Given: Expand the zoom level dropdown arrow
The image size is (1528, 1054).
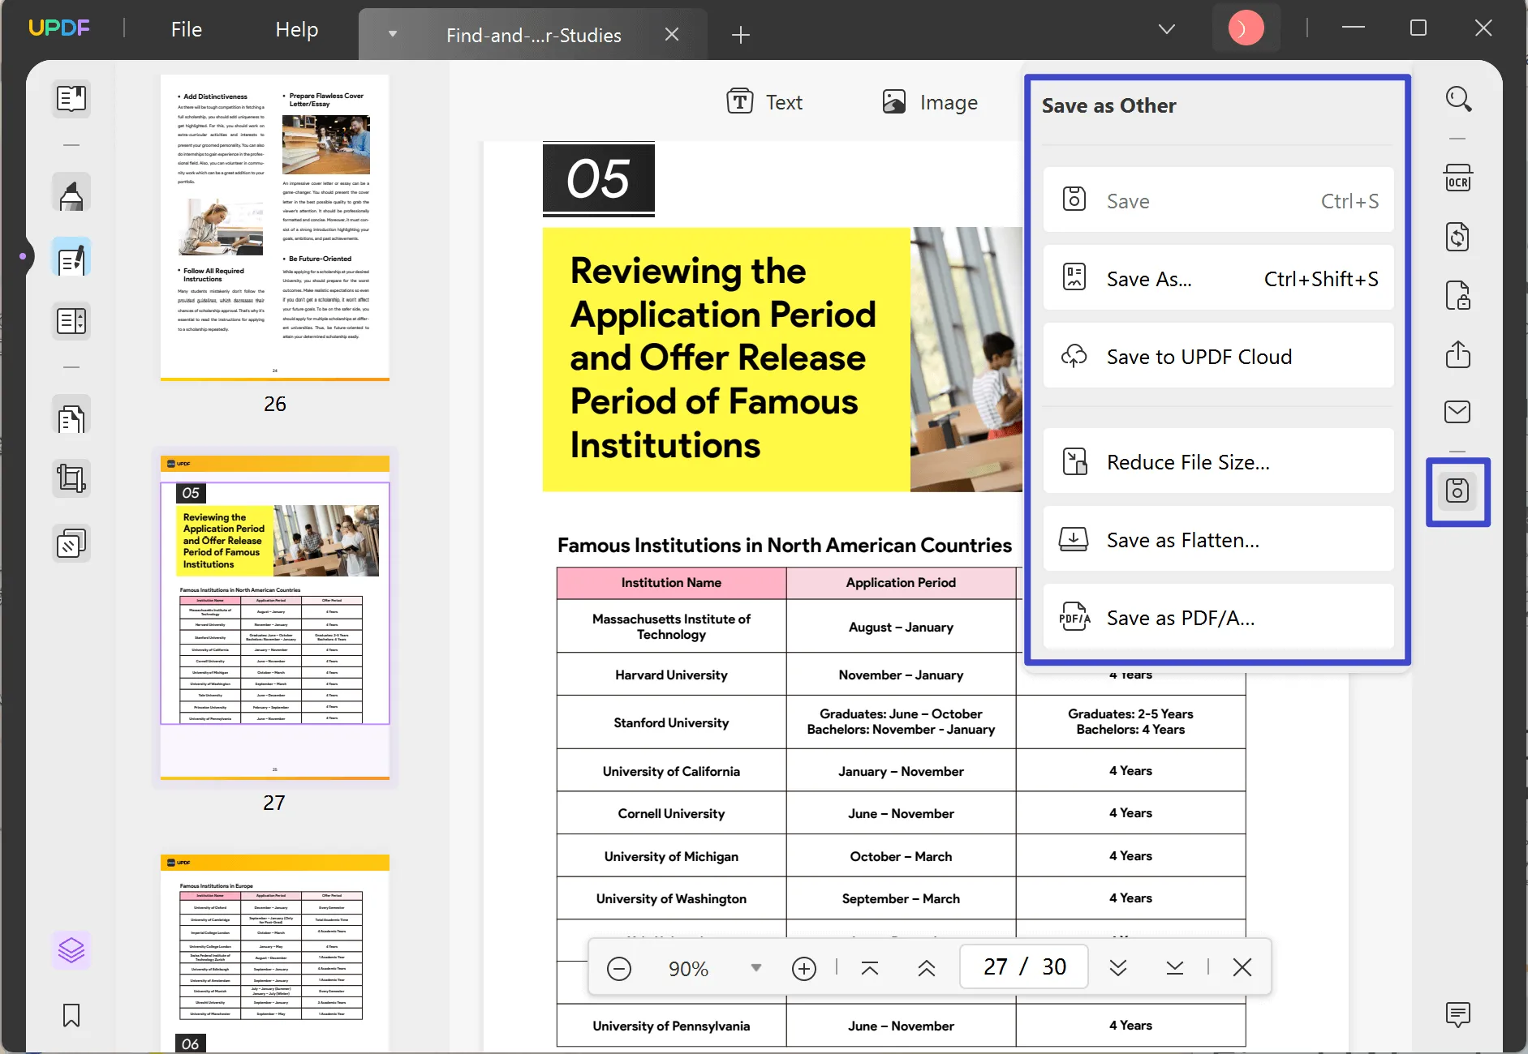Looking at the screenshot, I should (x=755, y=968).
